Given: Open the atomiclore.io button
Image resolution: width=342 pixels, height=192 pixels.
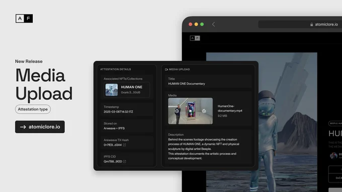Looking at the screenshot, I should (40, 127).
